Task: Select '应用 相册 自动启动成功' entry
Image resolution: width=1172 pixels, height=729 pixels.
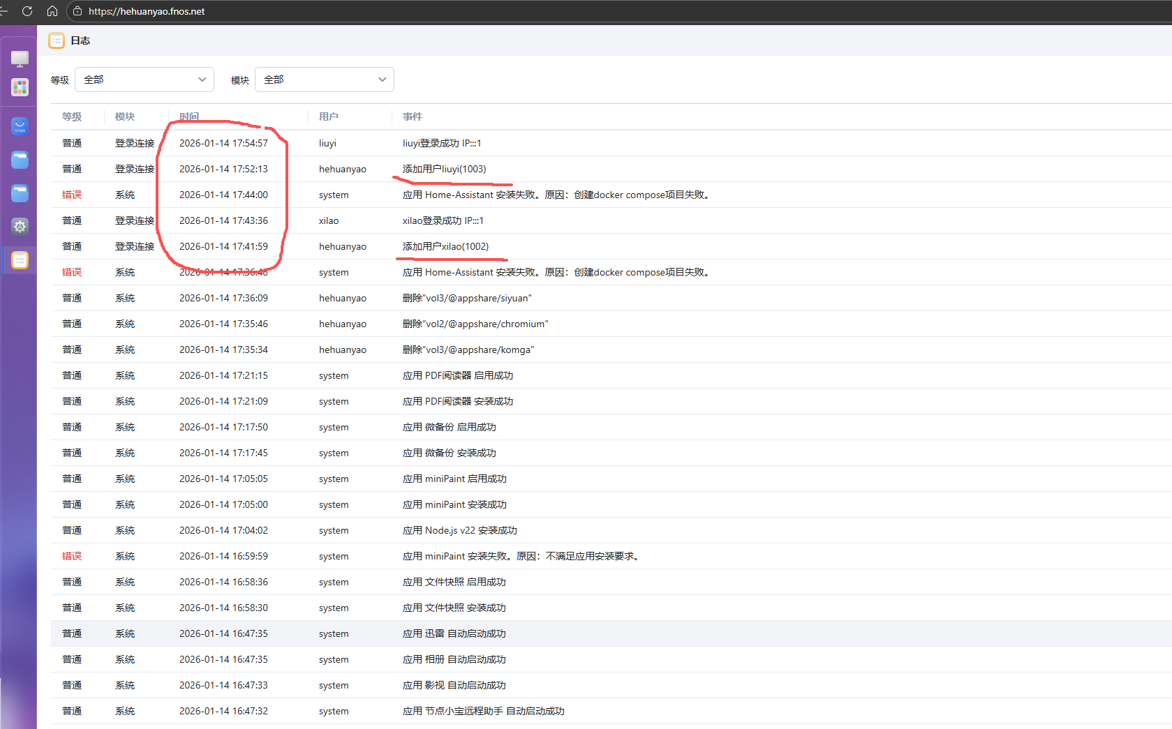Action: (x=454, y=659)
